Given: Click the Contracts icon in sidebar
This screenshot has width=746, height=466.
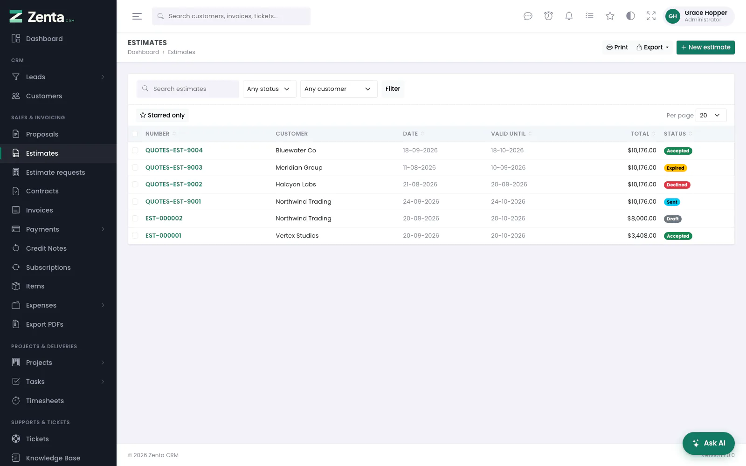Looking at the screenshot, I should pyautogui.click(x=16, y=191).
